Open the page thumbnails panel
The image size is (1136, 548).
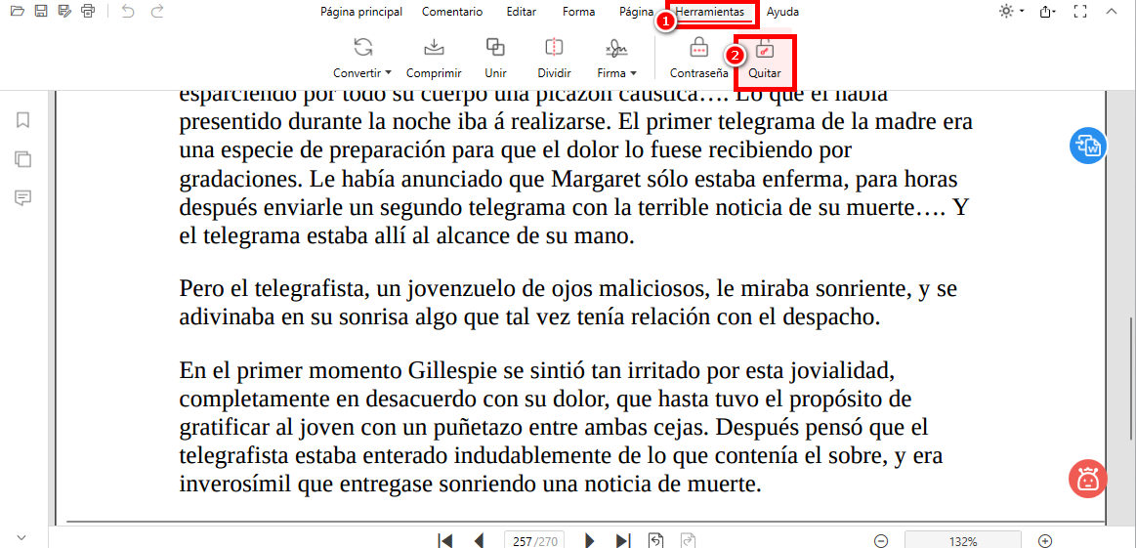(23, 159)
